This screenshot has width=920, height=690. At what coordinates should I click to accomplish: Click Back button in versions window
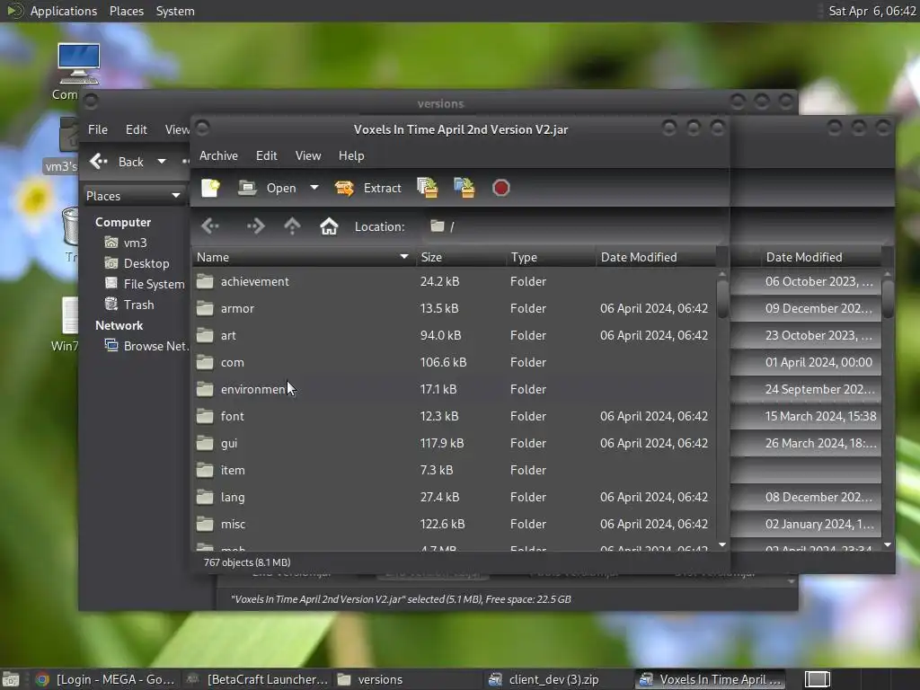point(117,162)
